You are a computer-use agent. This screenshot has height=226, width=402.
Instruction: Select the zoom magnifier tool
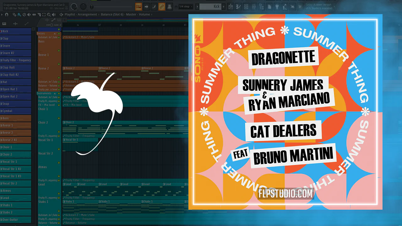click(49, 14)
